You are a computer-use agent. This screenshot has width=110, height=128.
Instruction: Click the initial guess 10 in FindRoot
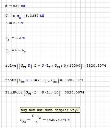(56, 92)
